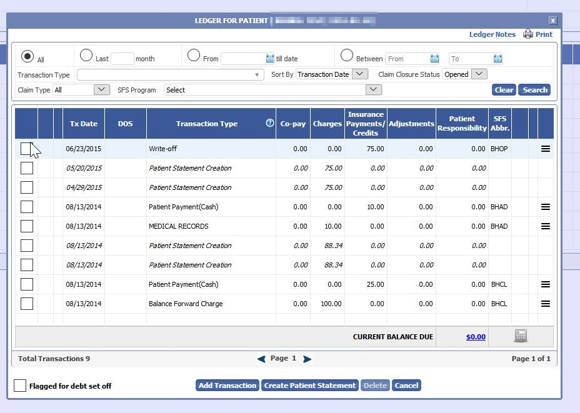580x413 pixels.
Task: Click the help icon on Transaction Type column
Action: click(269, 123)
